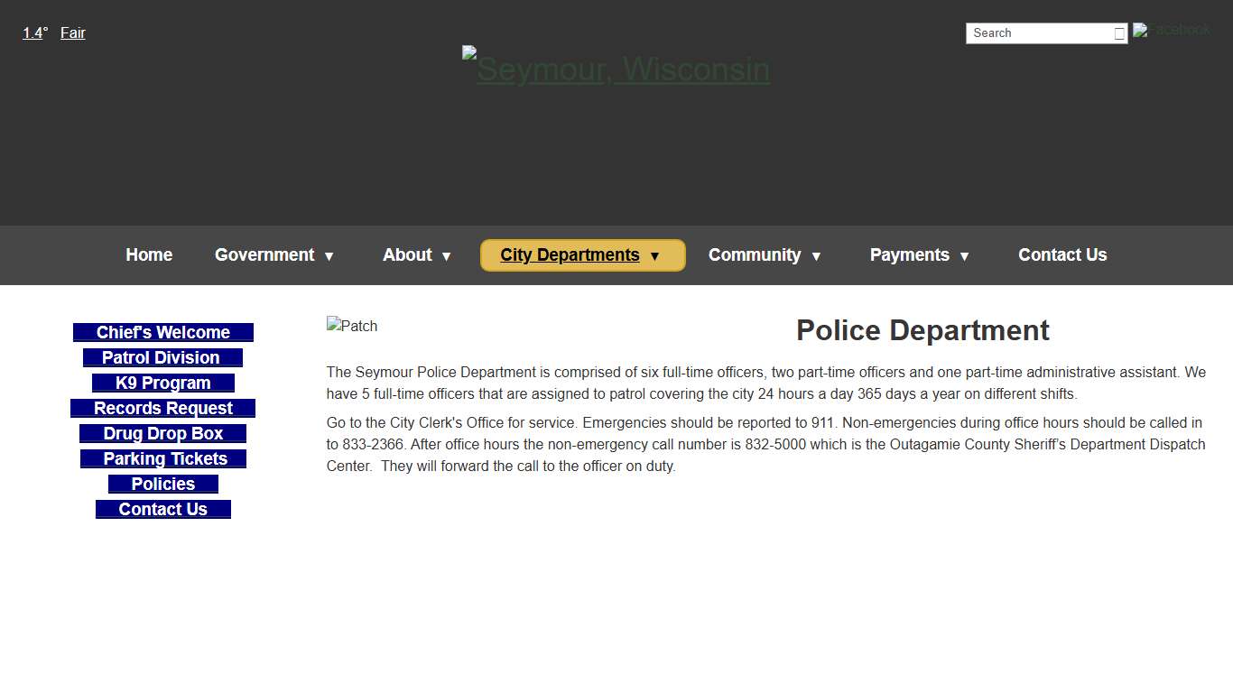1233x693 pixels.
Task: Select Contact Us in the navigation bar
Action: click(x=1062, y=255)
